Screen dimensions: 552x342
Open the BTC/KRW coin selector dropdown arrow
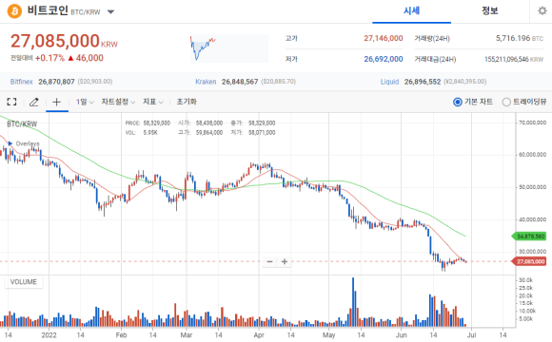pos(110,12)
